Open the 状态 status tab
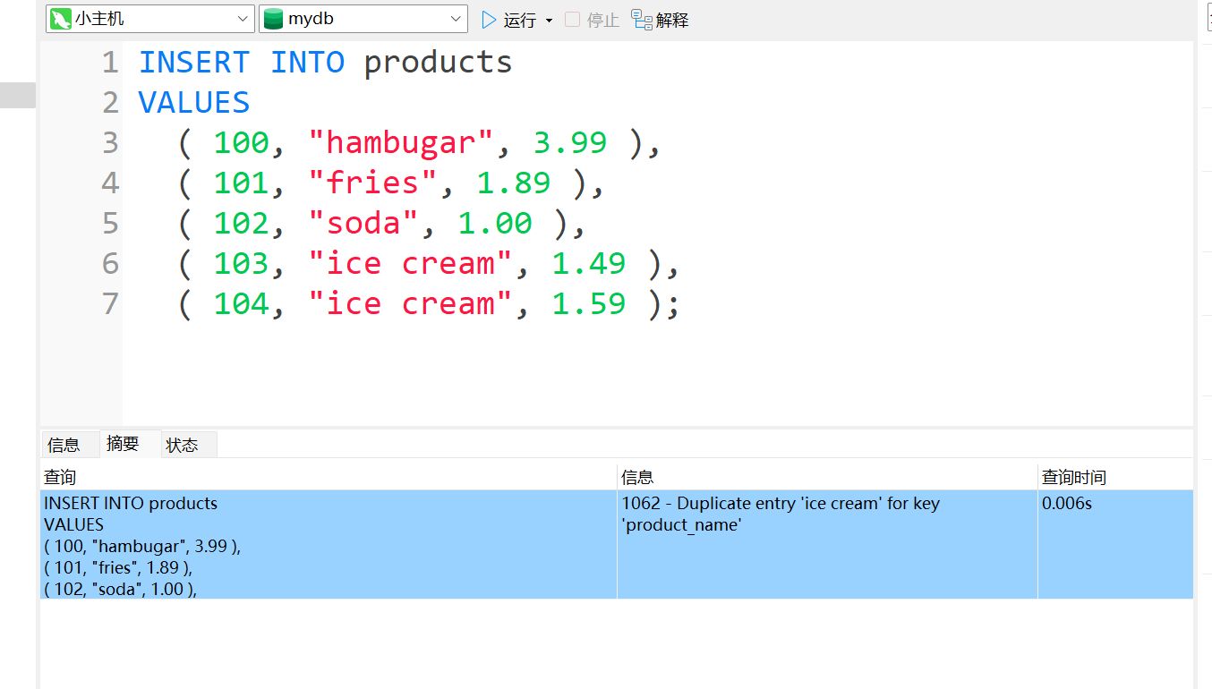Image resolution: width=1212 pixels, height=689 pixels. (182, 445)
